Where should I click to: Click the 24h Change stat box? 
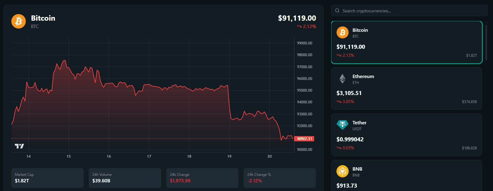(x=202, y=178)
